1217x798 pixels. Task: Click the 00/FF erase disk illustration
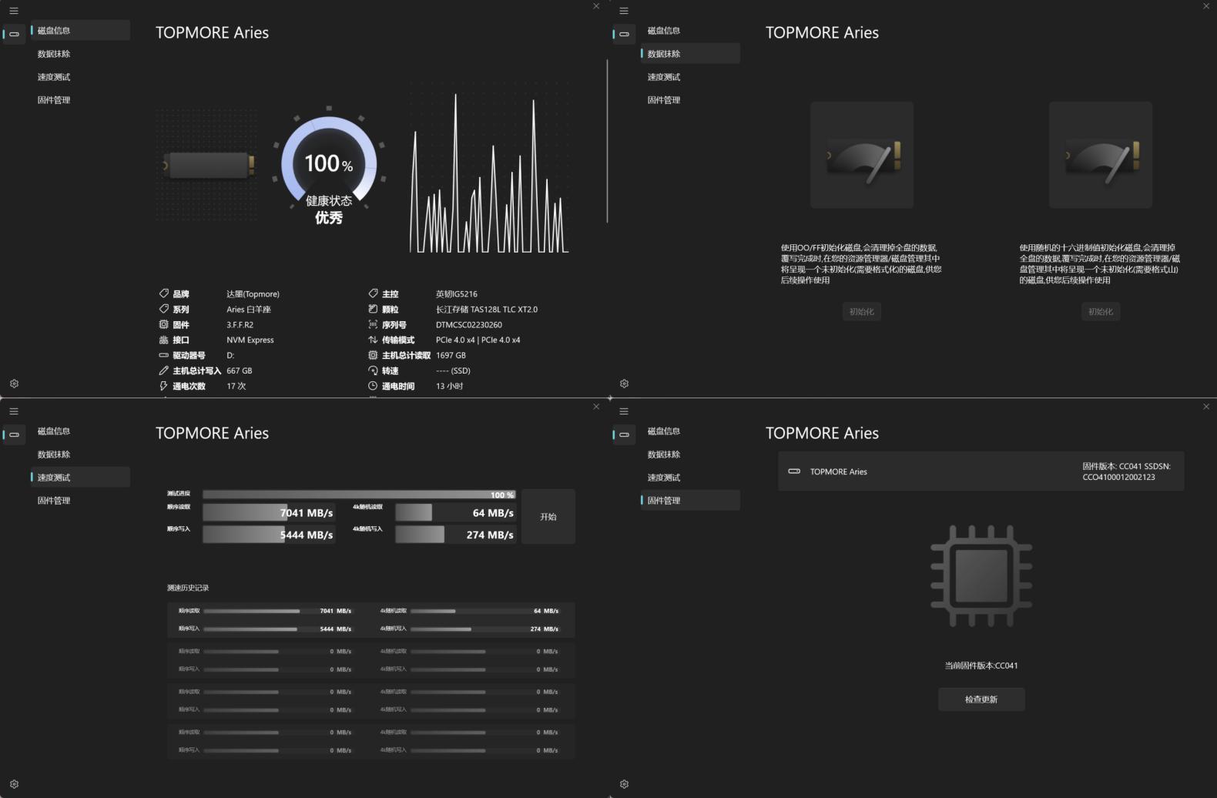[x=861, y=155]
